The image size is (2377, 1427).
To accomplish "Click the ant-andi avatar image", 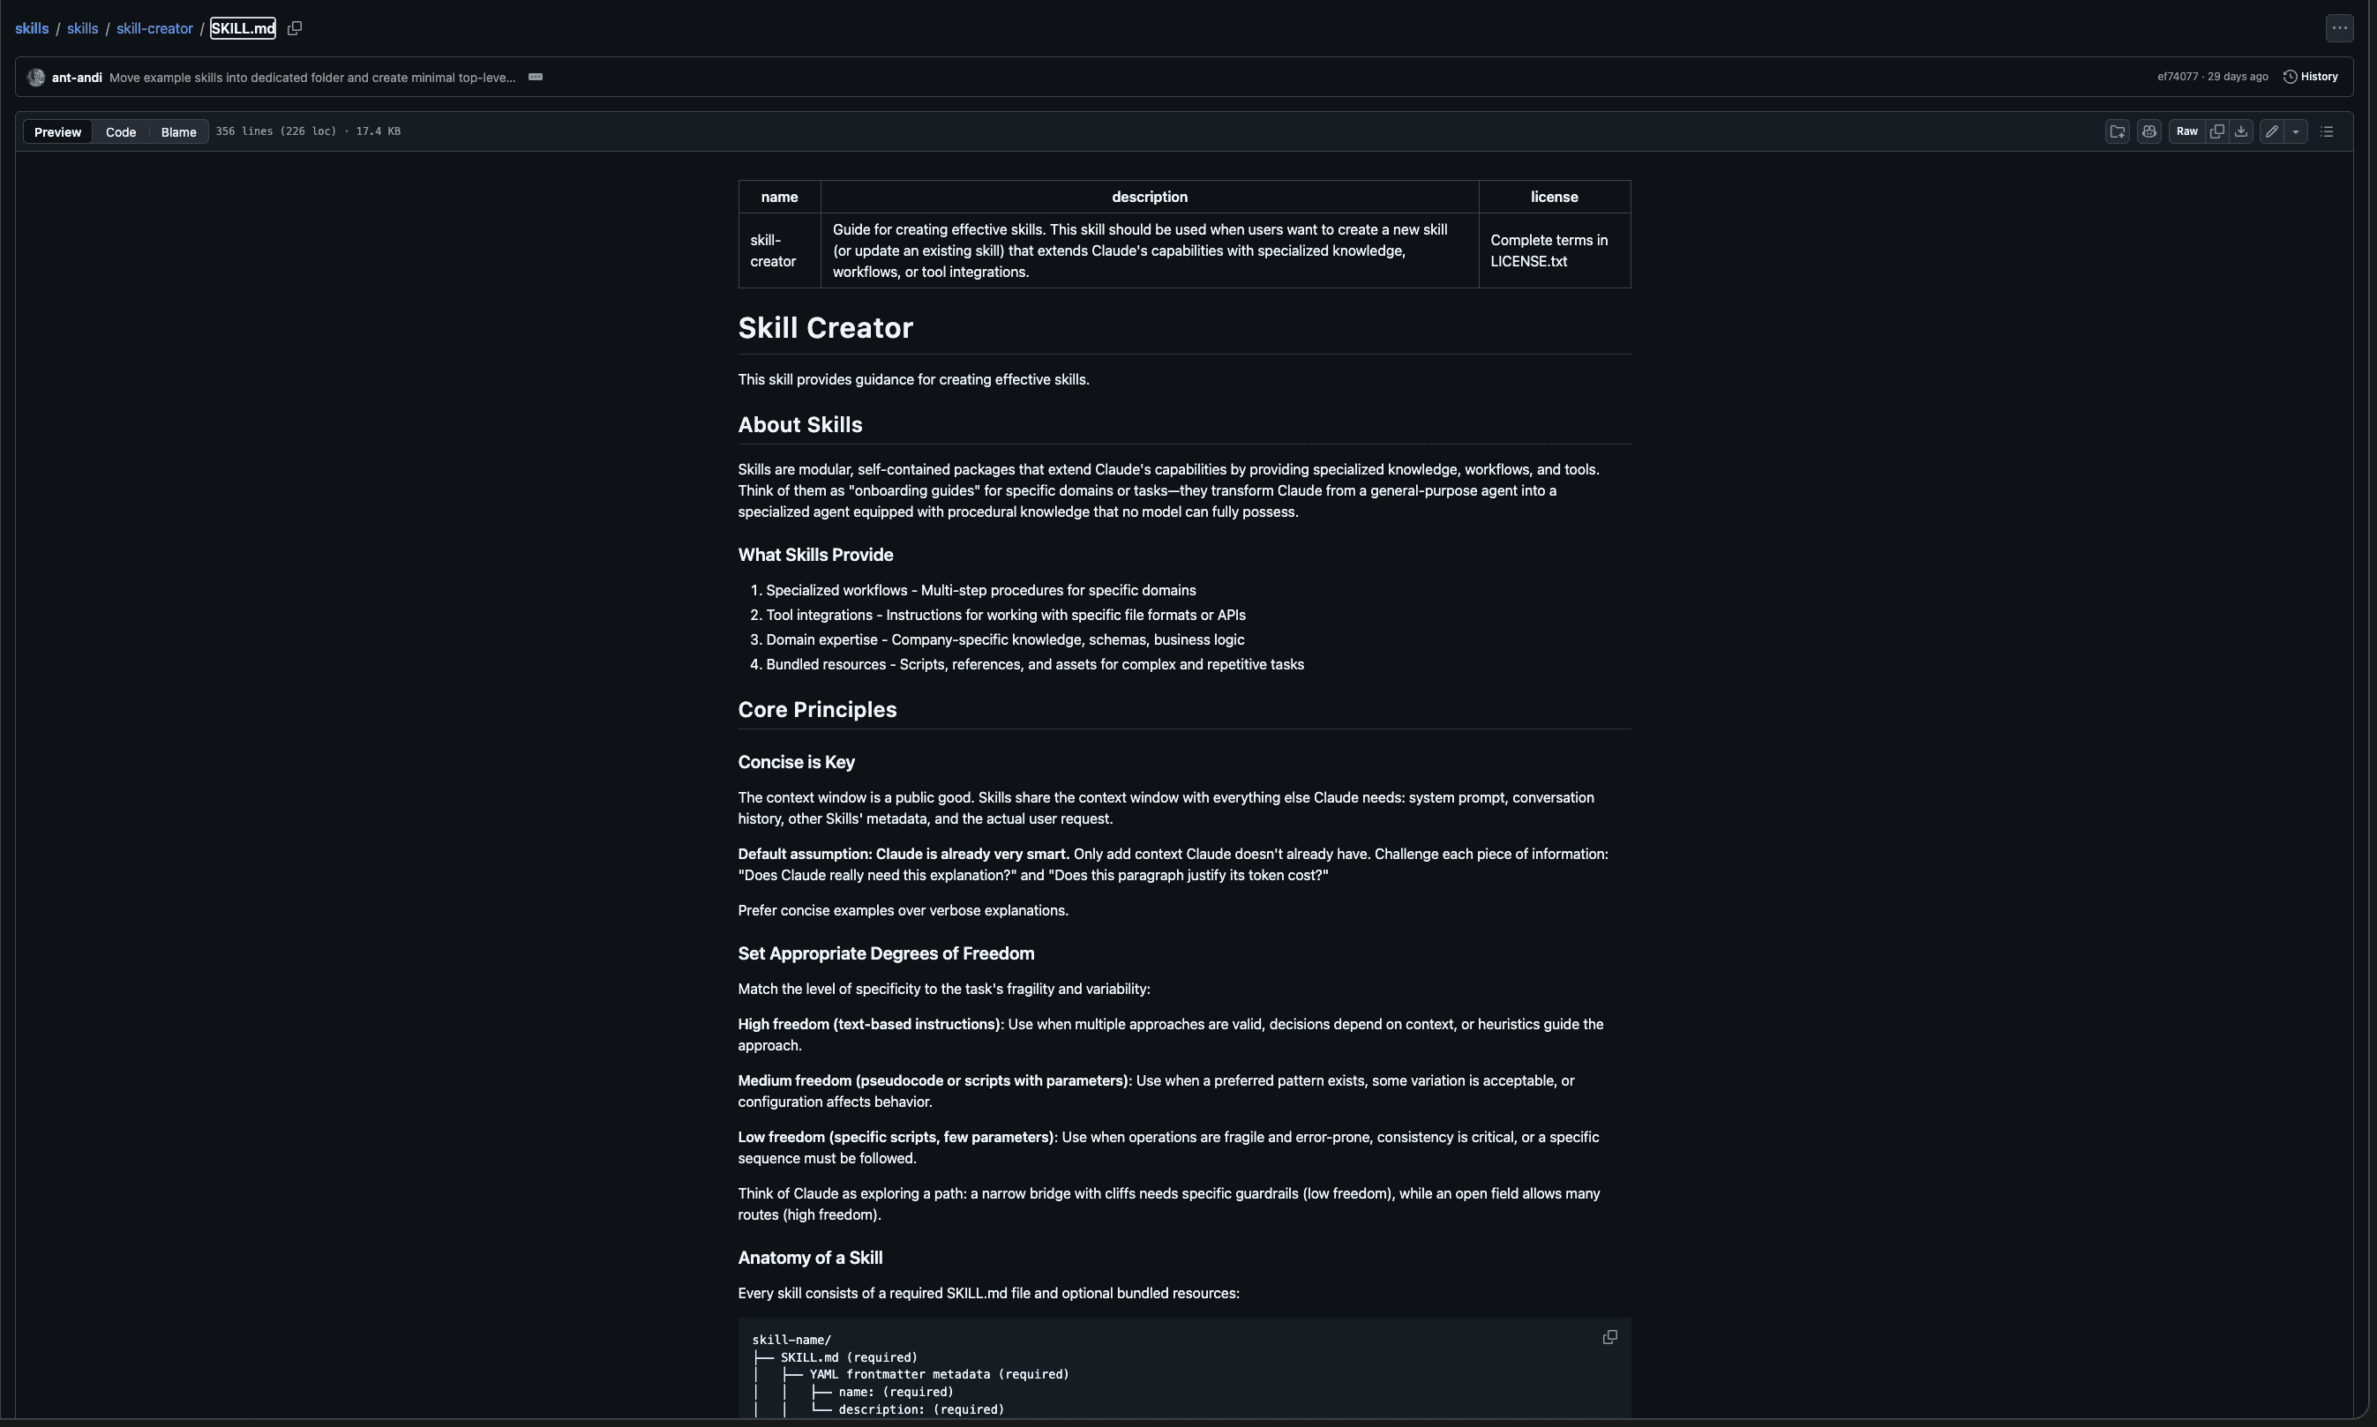I will 36,77.
